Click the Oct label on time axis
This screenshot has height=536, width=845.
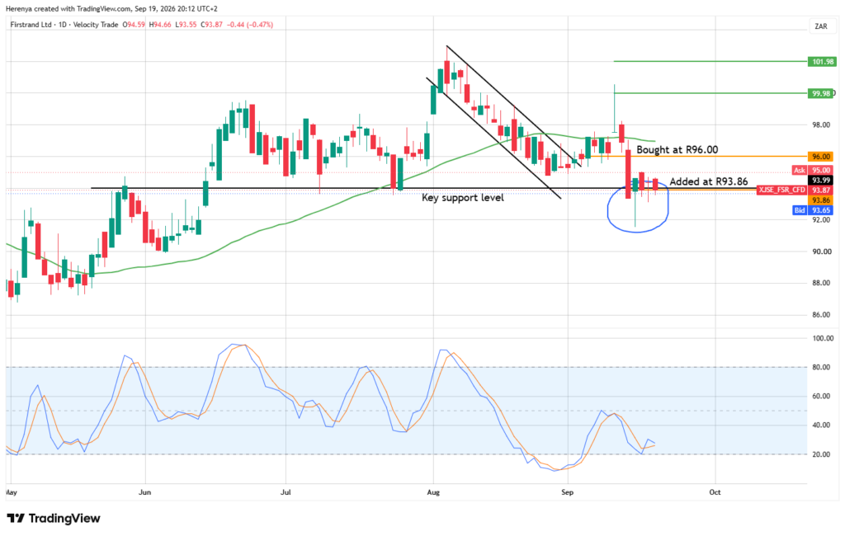point(715,491)
